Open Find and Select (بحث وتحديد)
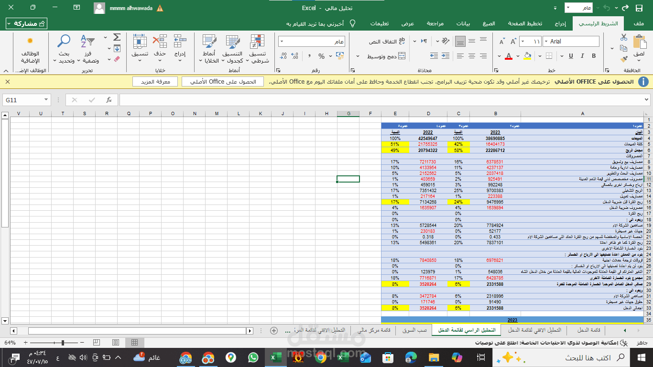Screen dimensions: 653x367 [x=64, y=49]
